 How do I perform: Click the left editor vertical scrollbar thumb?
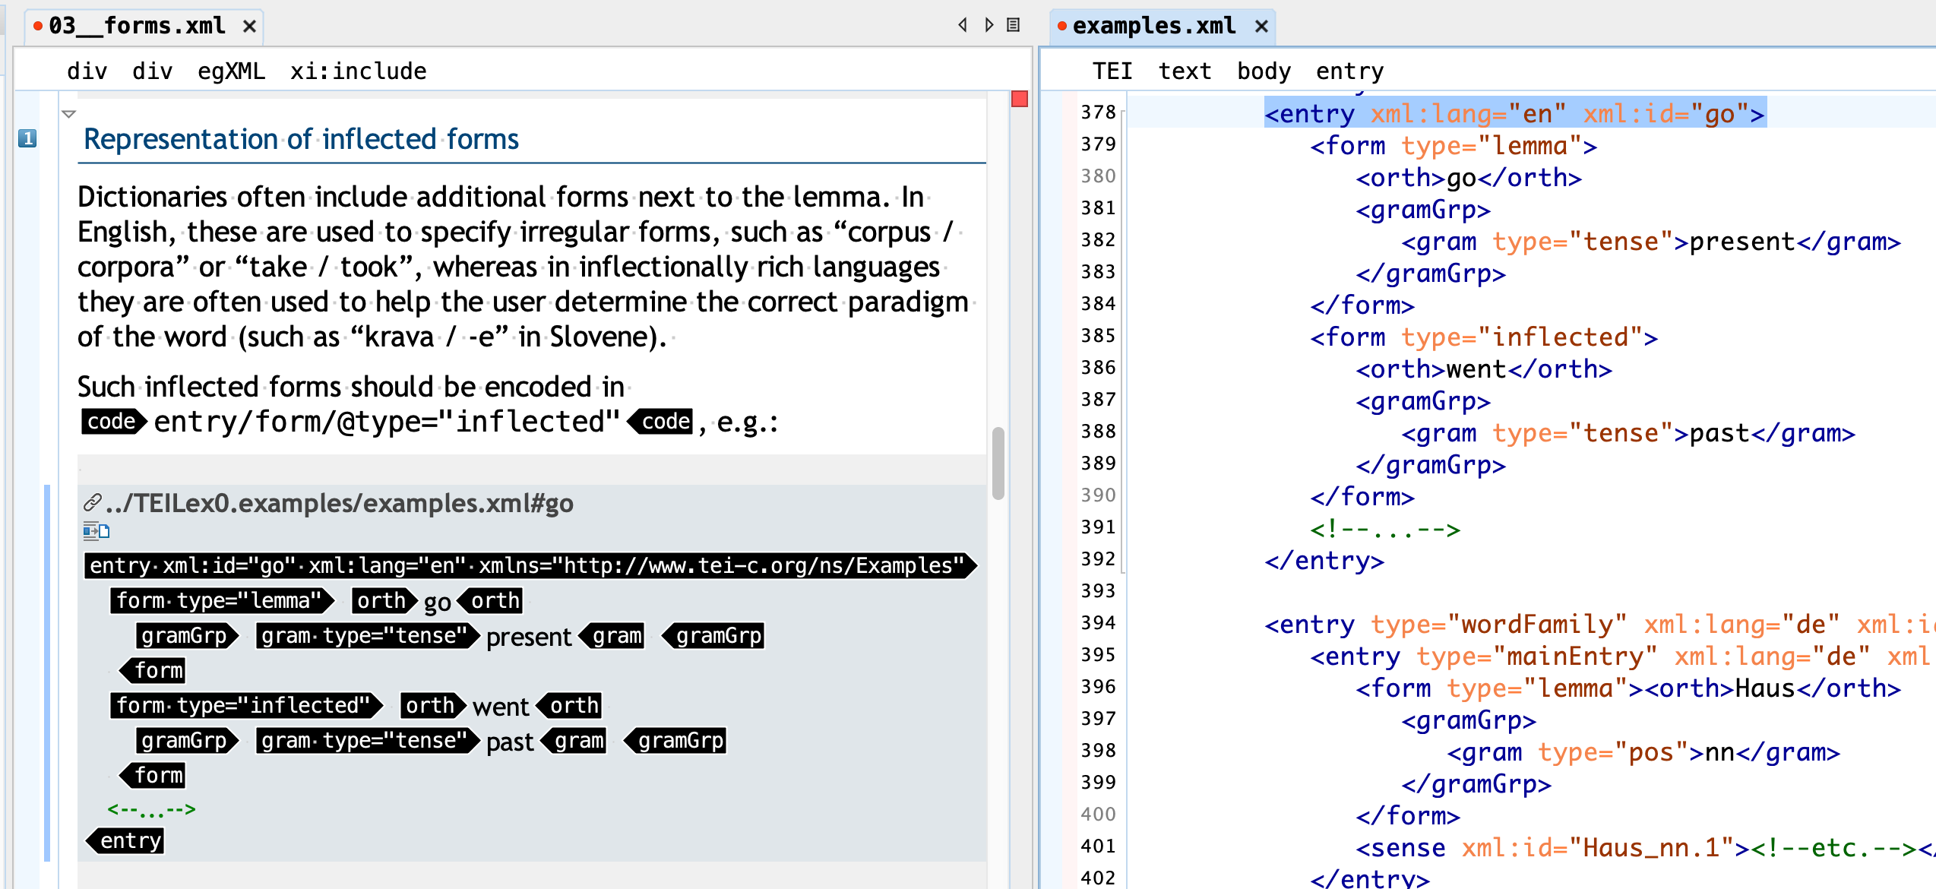pos(998,463)
